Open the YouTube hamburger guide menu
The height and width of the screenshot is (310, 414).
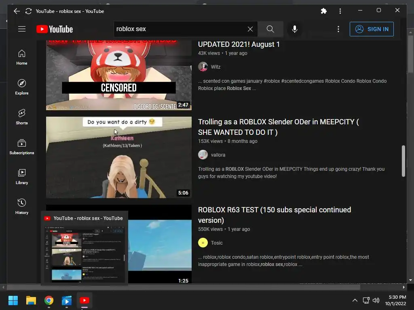pyautogui.click(x=22, y=29)
